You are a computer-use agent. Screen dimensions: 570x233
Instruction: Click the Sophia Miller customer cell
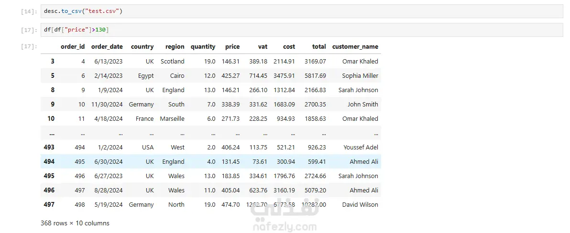tap(360, 76)
